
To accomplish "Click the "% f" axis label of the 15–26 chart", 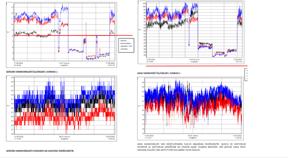I will [x=139, y=106].
